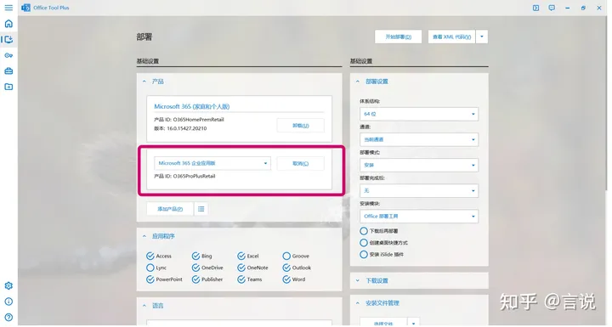Toggle the OneDrive application checkbox
The height and width of the screenshot is (327, 612).
196,268
